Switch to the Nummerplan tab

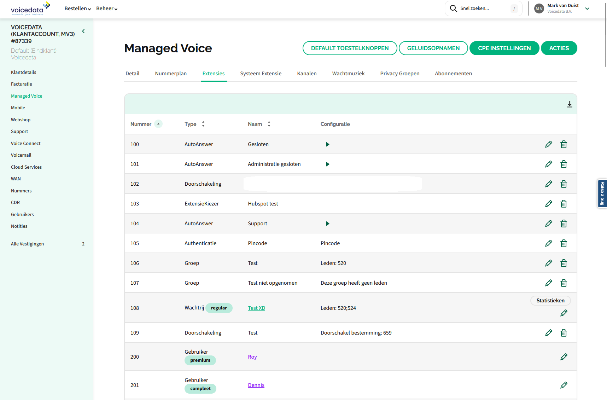click(171, 74)
